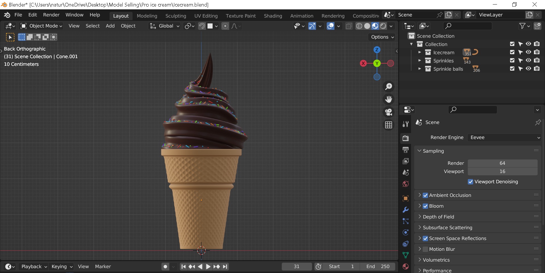
Task: Toggle snapping magnet icon
Action: click(202, 26)
